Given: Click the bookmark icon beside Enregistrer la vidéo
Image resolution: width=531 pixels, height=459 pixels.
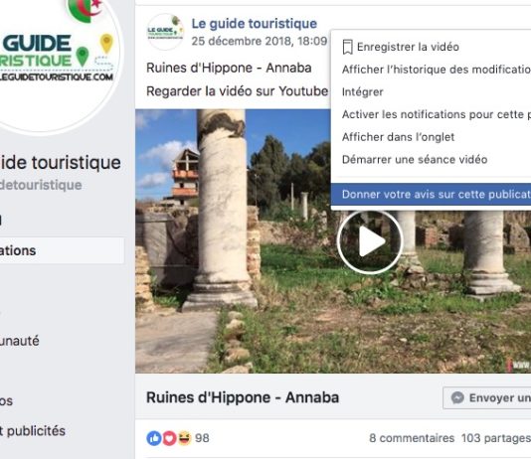Looking at the screenshot, I should (347, 47).
